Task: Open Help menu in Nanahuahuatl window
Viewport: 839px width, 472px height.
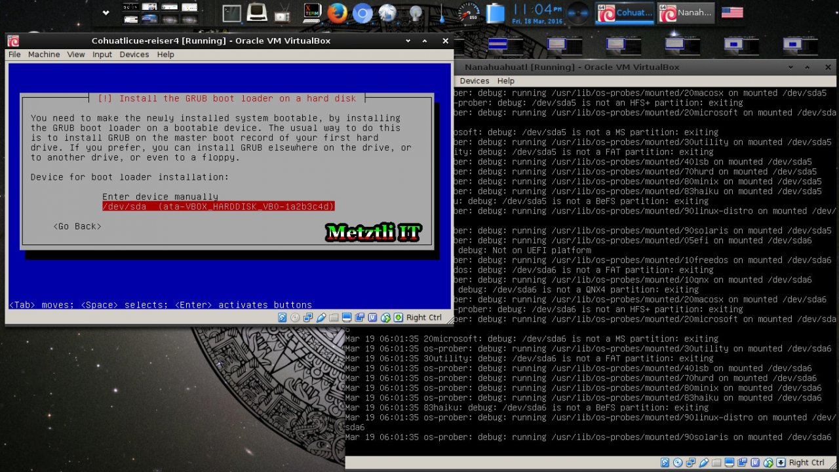Action: [x=506, y=81]
